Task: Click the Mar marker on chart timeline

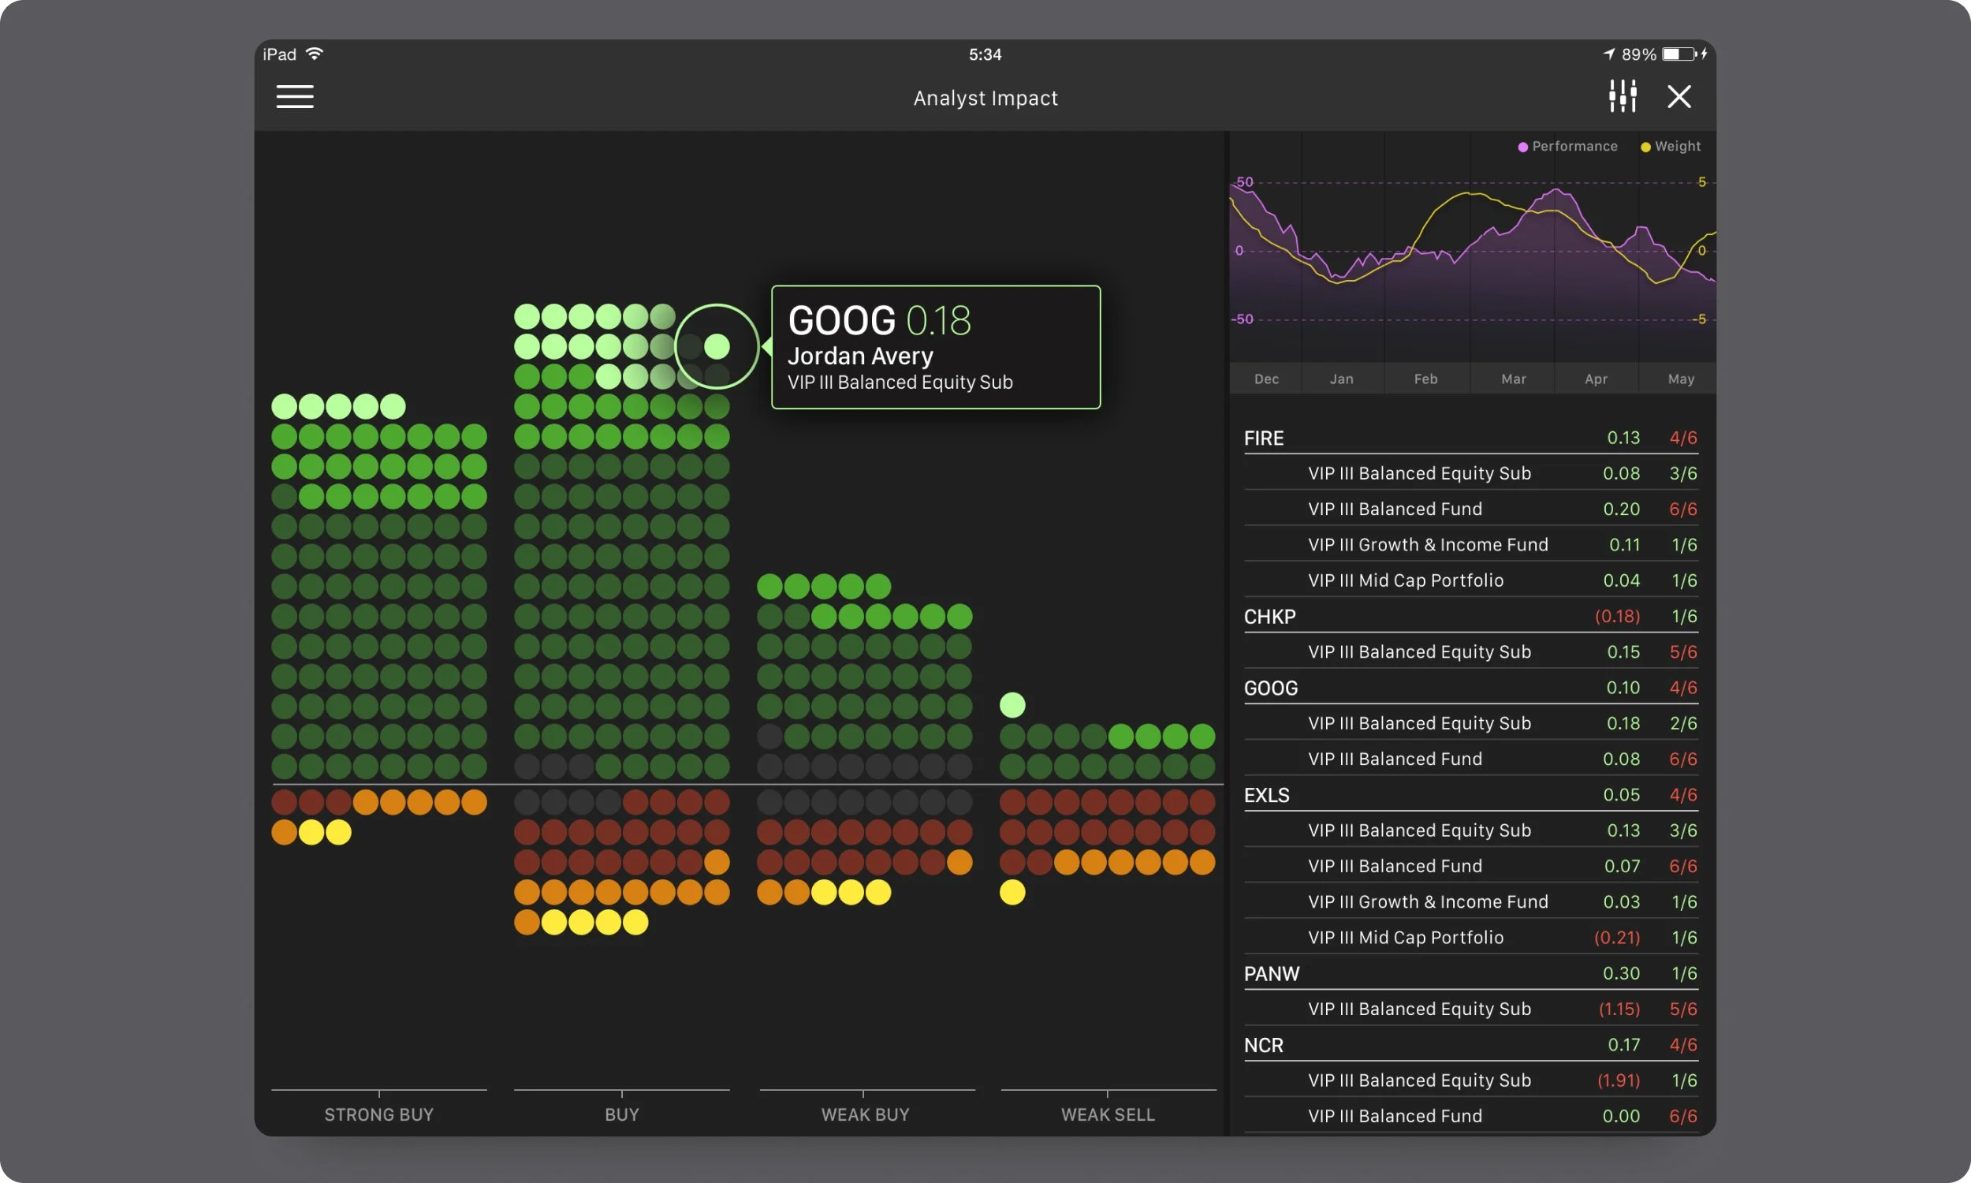Action: (1513, 379)
